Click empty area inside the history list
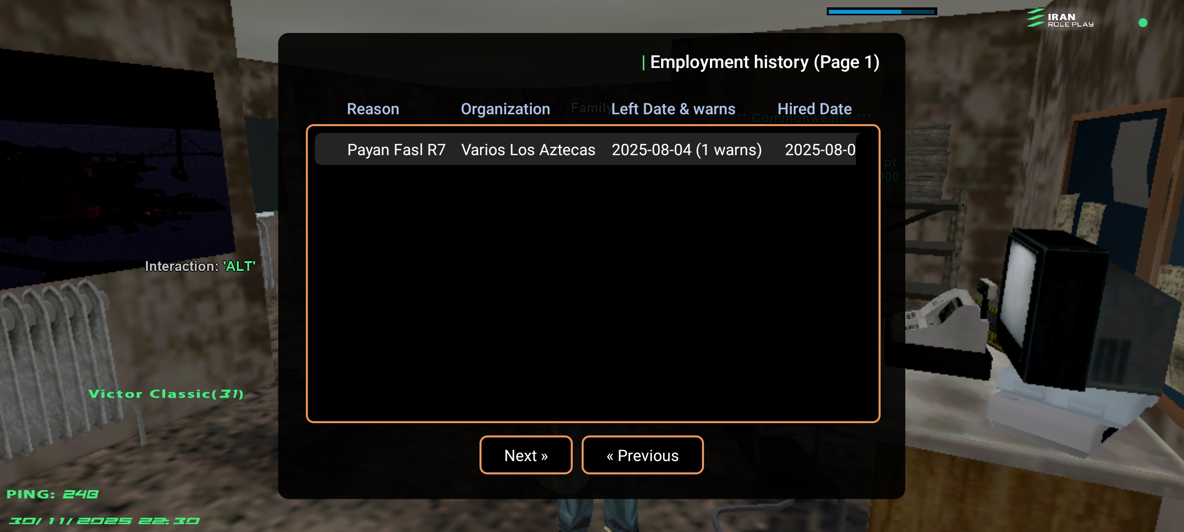This screenshot has height=532, width=1184. pyautogui.click(x=592, y=296)
